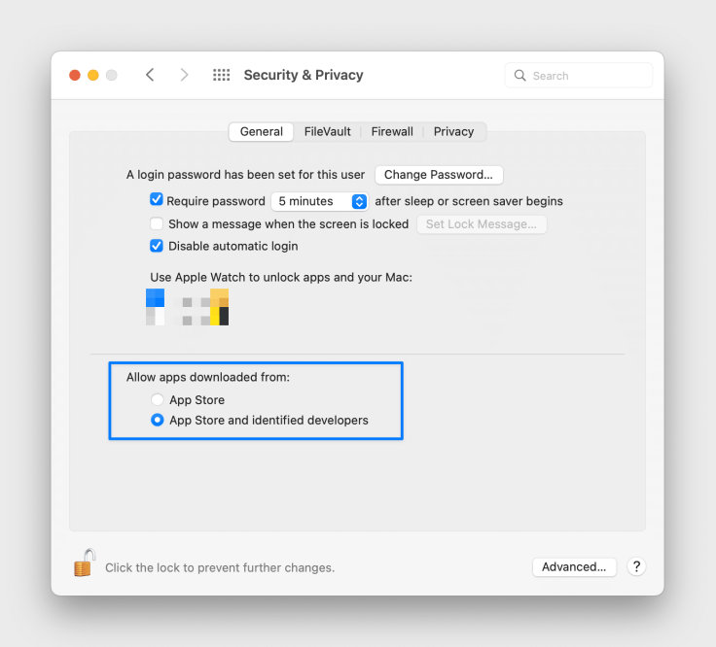
Task: Click the Security & Privacy window title
Action: click(304, 75)
